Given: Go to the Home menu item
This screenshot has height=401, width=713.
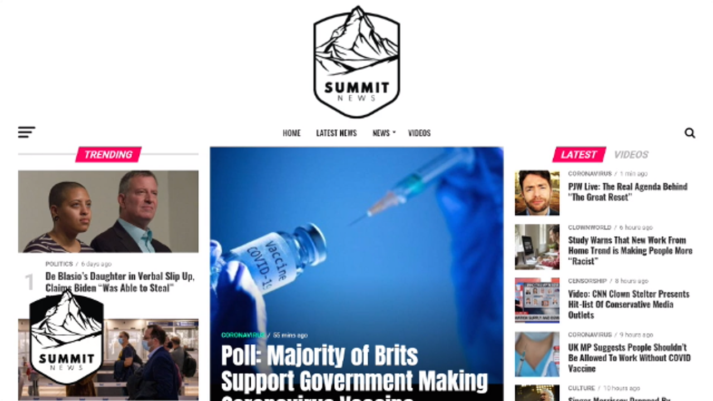Looking at the screenshot, I should pos(291,133).
